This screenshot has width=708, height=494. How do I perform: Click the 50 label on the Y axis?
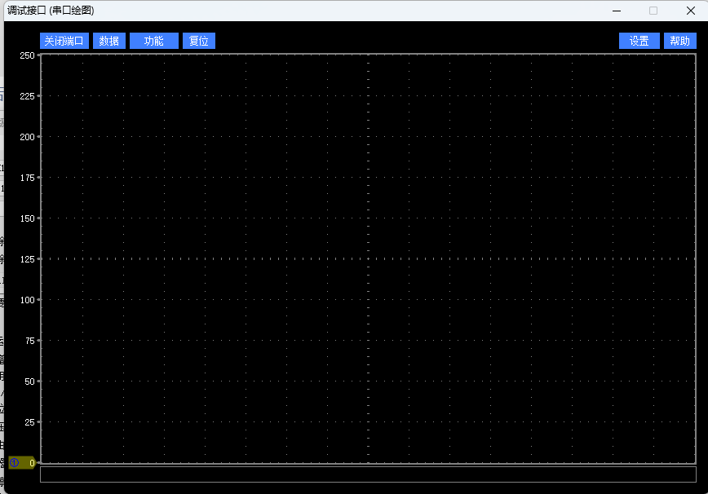click(29, 382)
